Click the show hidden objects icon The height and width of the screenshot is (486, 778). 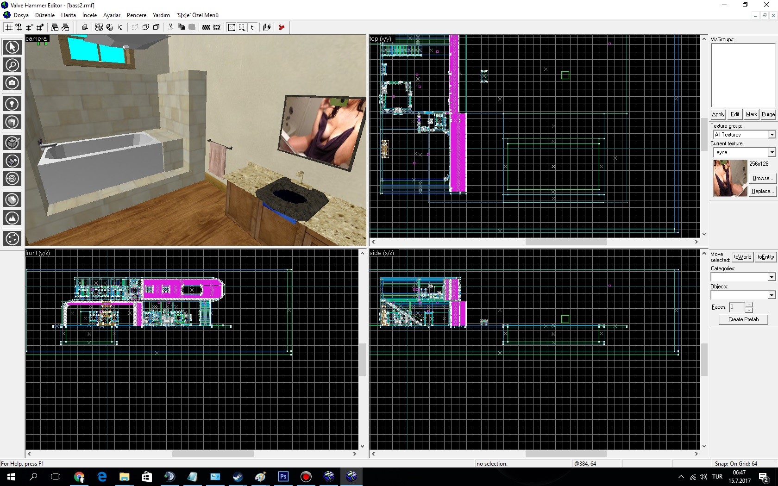(156, 27)
